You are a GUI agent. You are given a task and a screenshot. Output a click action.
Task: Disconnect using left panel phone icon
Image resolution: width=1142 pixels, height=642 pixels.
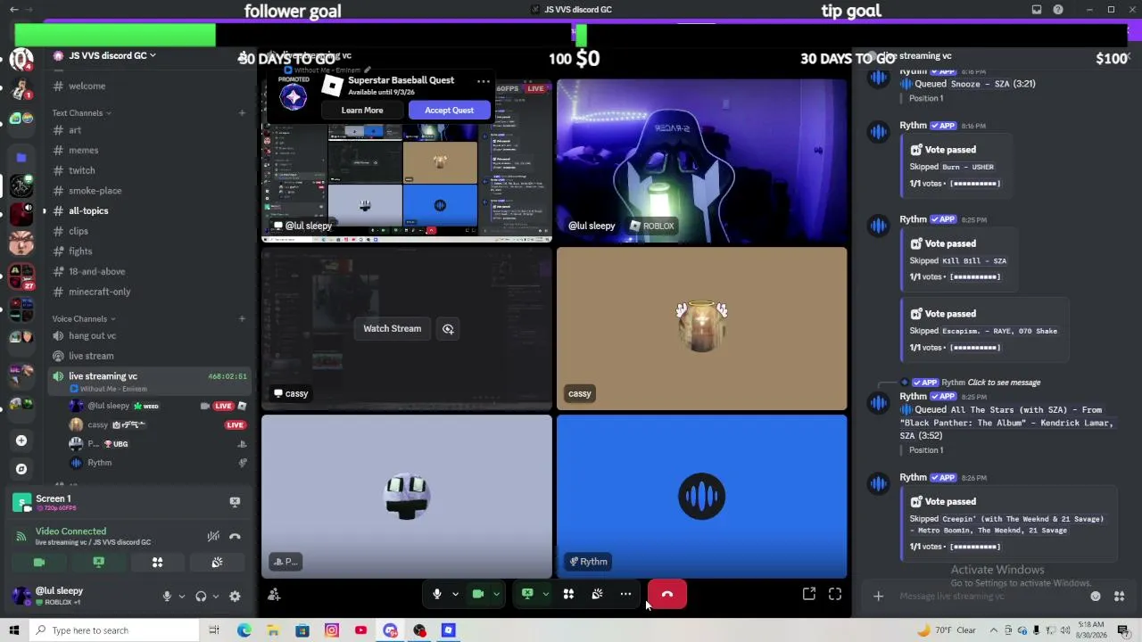coord(235,536)
